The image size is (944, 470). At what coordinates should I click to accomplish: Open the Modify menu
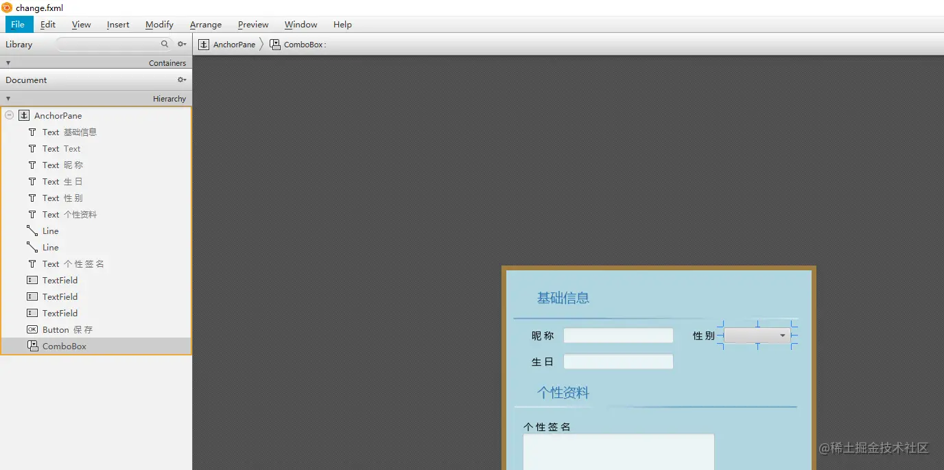(159, 25)
